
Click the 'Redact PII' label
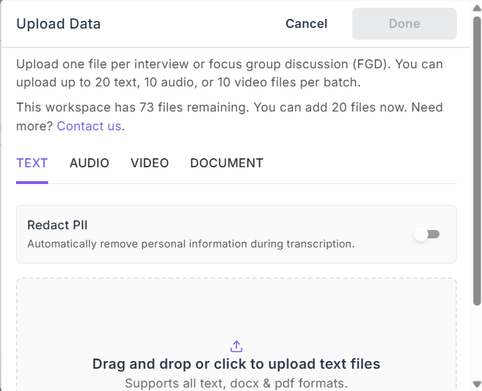point(57,225)
